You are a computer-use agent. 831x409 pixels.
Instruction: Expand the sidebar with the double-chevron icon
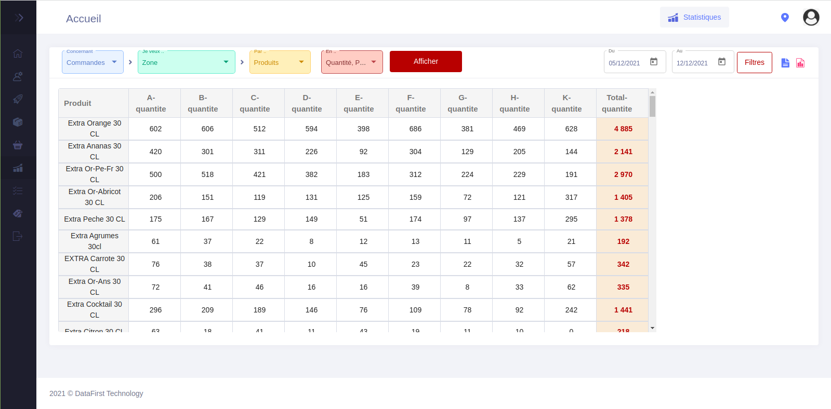coord(19,18)
